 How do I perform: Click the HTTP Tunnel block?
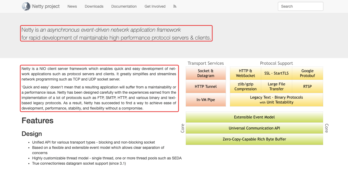(206, 86)
